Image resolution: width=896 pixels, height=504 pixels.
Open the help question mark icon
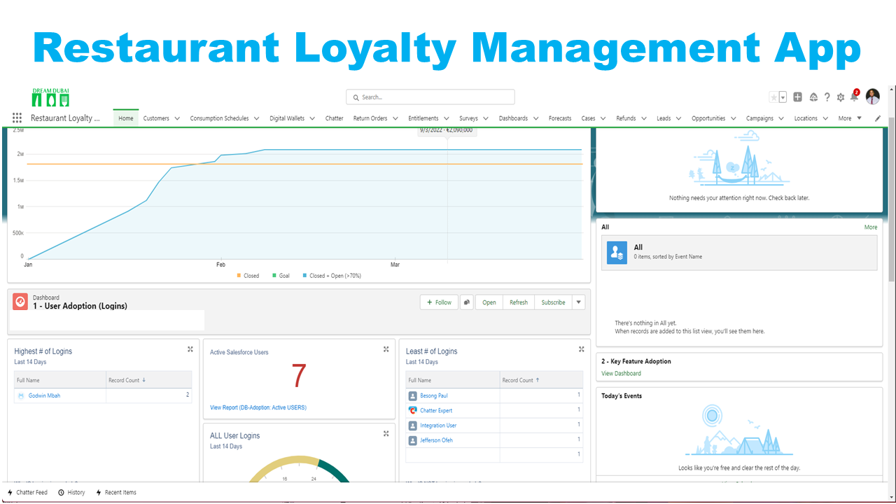827,97
